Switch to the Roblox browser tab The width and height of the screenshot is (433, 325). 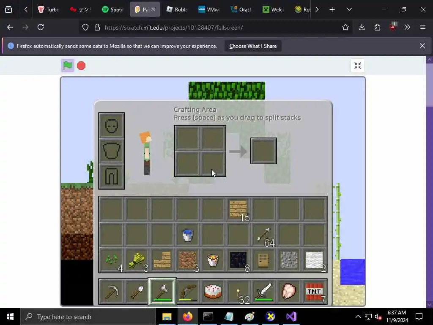click(x=177, y=9)
